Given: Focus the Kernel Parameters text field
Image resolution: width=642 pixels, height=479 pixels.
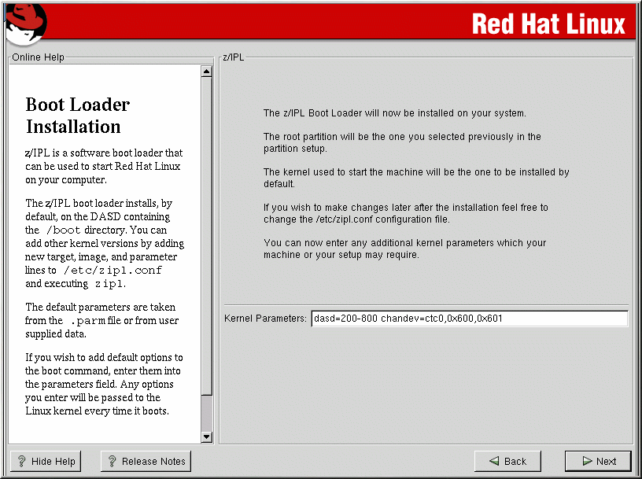Looking at the screenshot, I should [x=469, y=319].
